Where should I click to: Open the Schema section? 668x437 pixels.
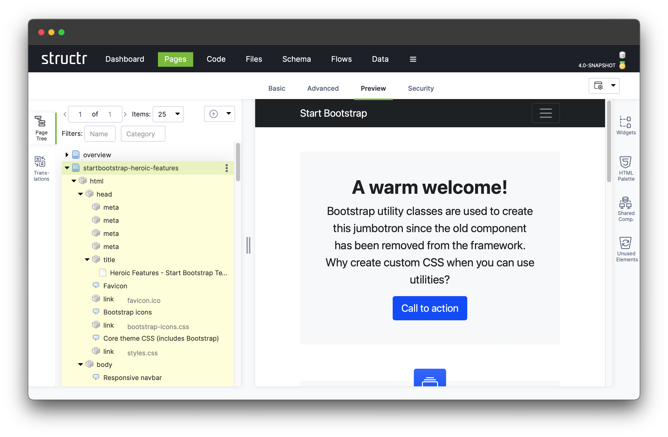click(x=296, y=59)
